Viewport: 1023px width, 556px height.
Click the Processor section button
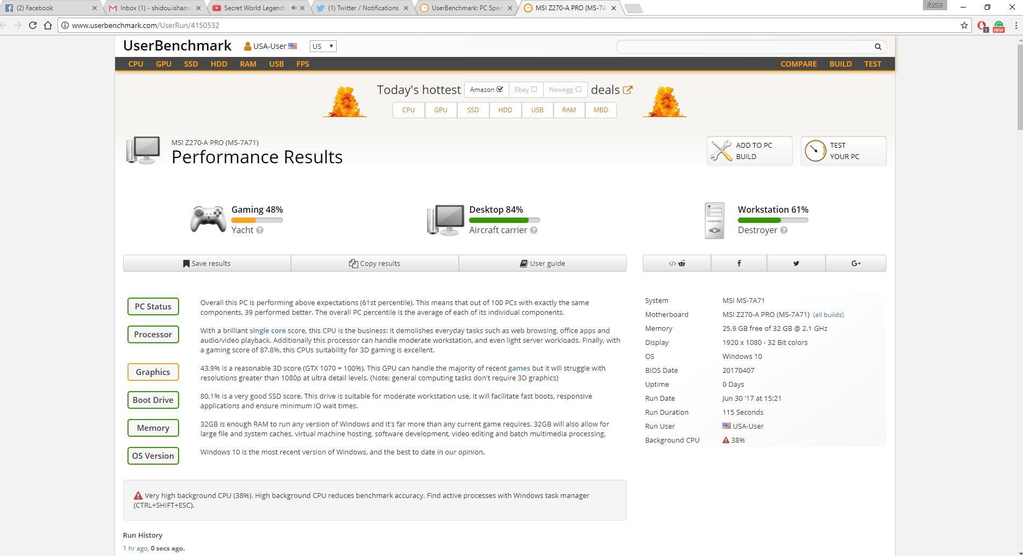point(153,335)
